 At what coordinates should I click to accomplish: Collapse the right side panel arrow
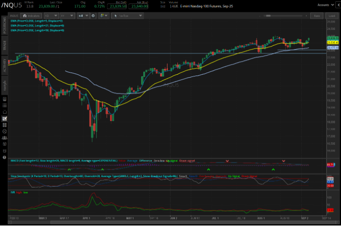tap(339, 5)
